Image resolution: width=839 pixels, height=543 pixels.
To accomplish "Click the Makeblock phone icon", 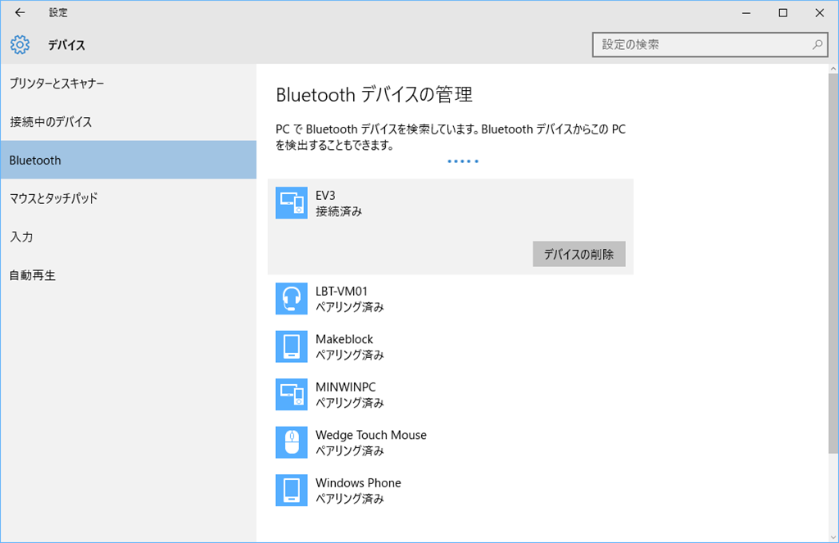I will (292, 346).
